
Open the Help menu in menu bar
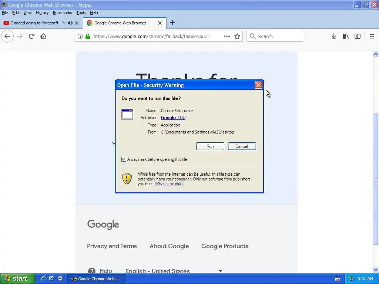pos(94,13)
